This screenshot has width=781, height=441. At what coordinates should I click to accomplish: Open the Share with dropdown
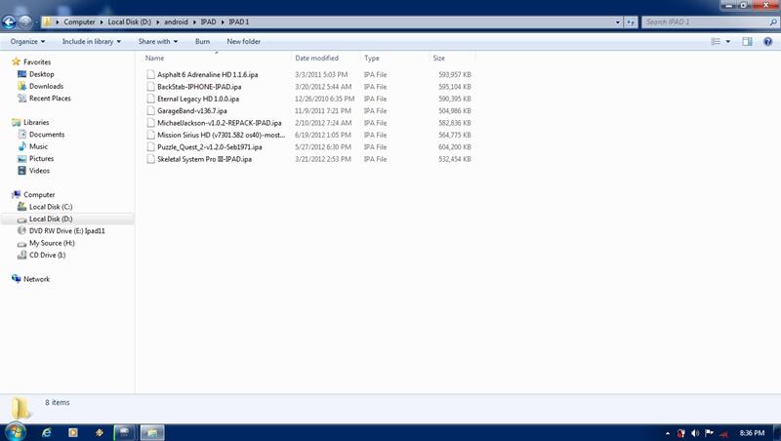[158, 41]
